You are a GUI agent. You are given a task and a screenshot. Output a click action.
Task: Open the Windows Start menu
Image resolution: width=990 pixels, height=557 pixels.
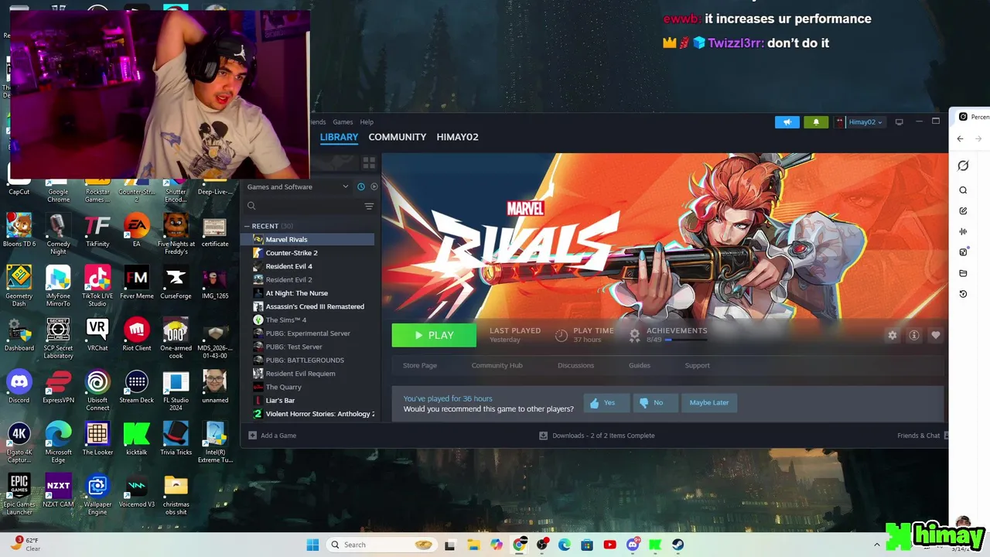[x=312, y=545]
